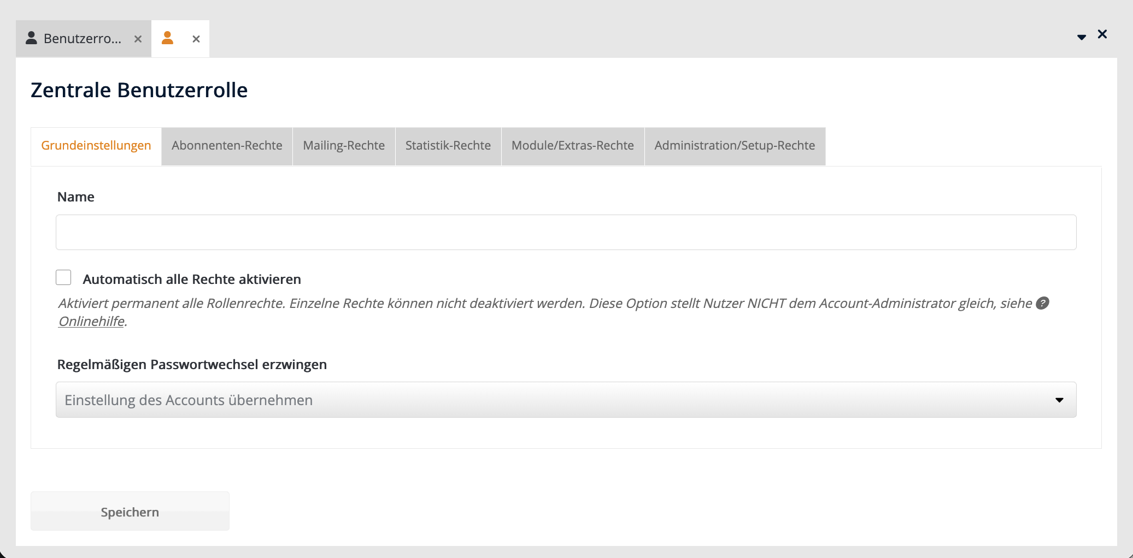Open the tab list dropdown arrow
This screenshot has height=558, width=1133.
1081,37
